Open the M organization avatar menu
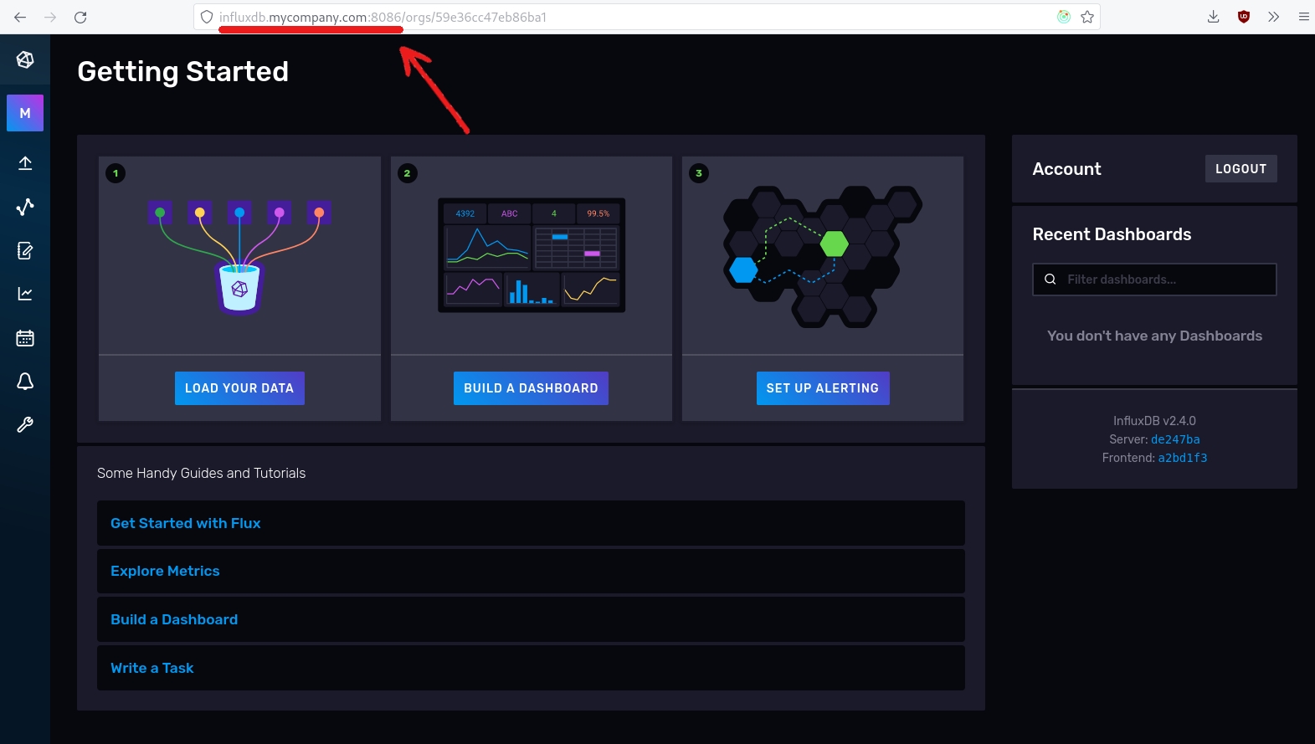 point(25,113)
